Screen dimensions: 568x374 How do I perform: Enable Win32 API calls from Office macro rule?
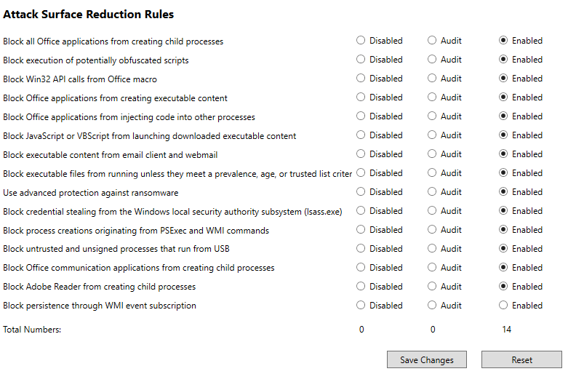click(504, 79)
